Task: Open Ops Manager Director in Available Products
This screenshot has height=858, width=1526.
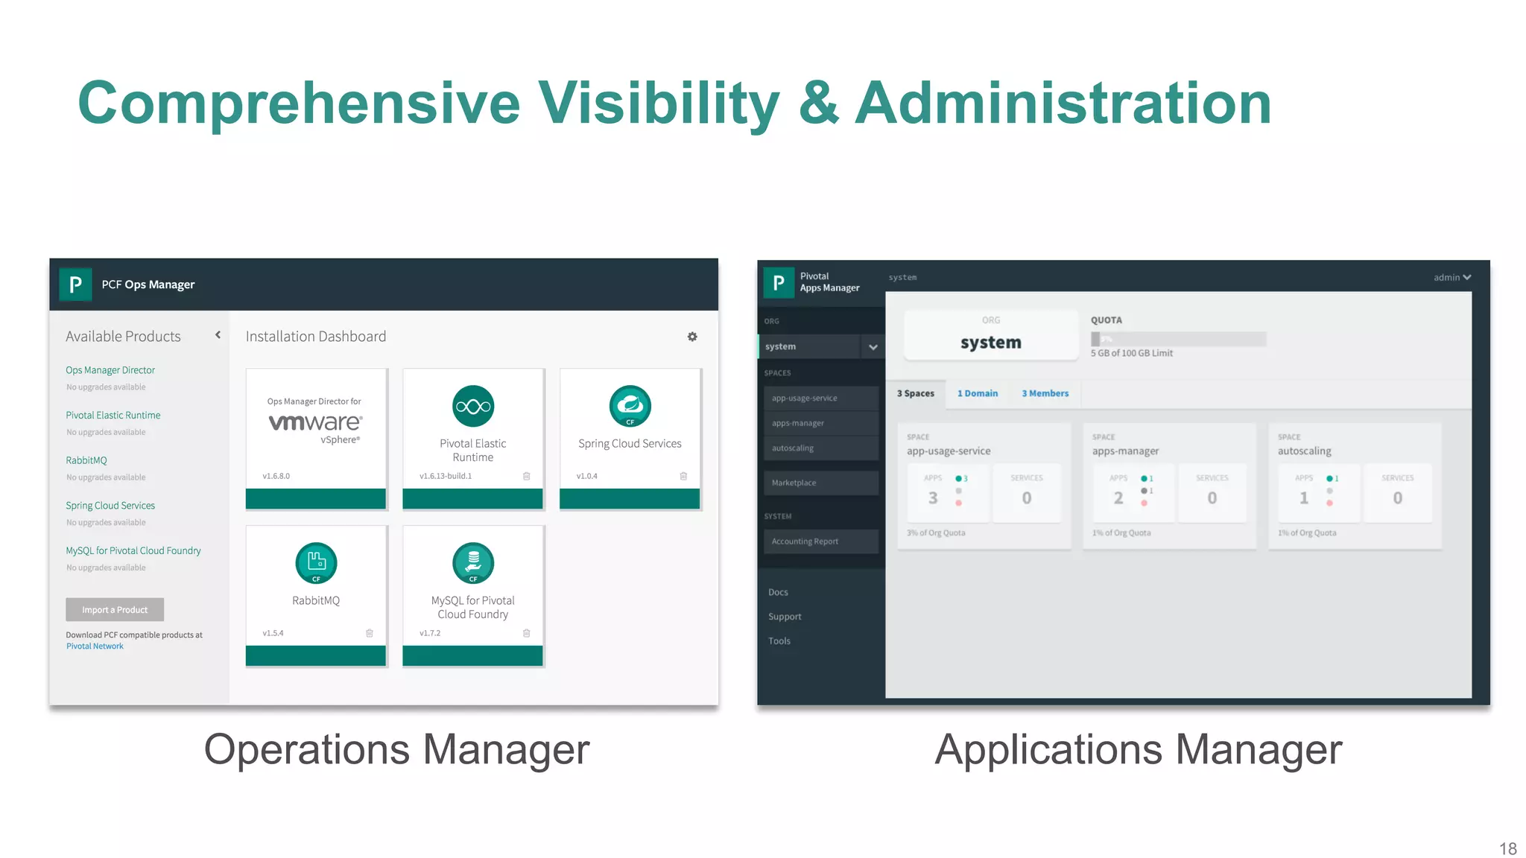Action: click(x=110, y=370)
